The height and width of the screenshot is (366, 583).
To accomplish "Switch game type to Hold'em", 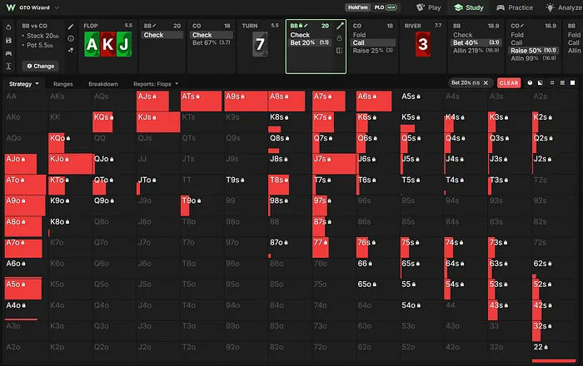I will (357, 7).
